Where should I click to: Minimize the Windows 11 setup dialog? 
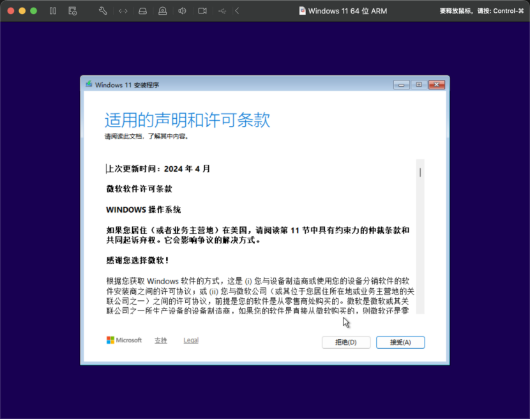pos(402,84)
